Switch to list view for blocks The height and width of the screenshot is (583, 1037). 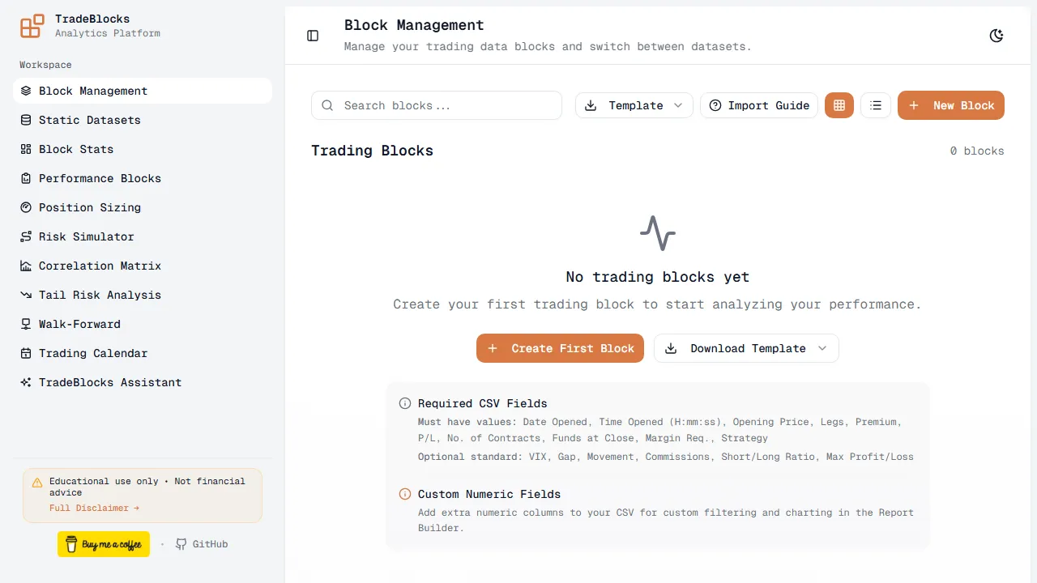pyautogui.click(x=876, y=105)
